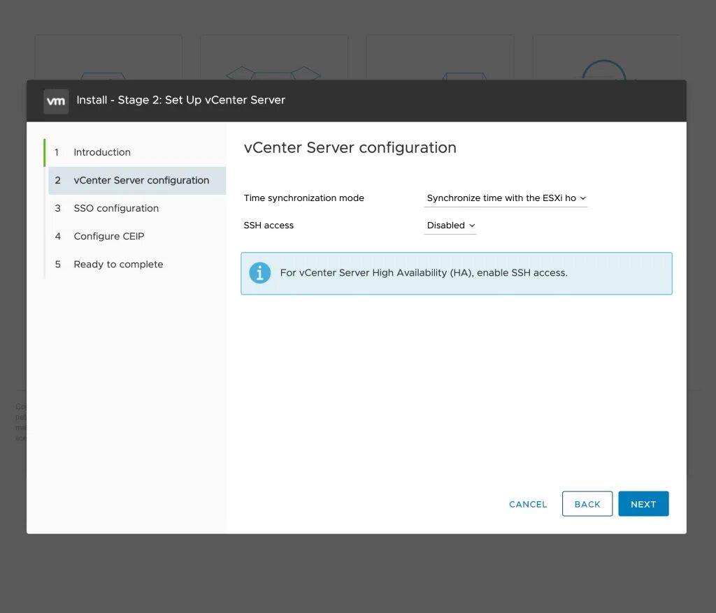
Task: Enable SSH access via its dropdown
Action: tap(450, 225)
